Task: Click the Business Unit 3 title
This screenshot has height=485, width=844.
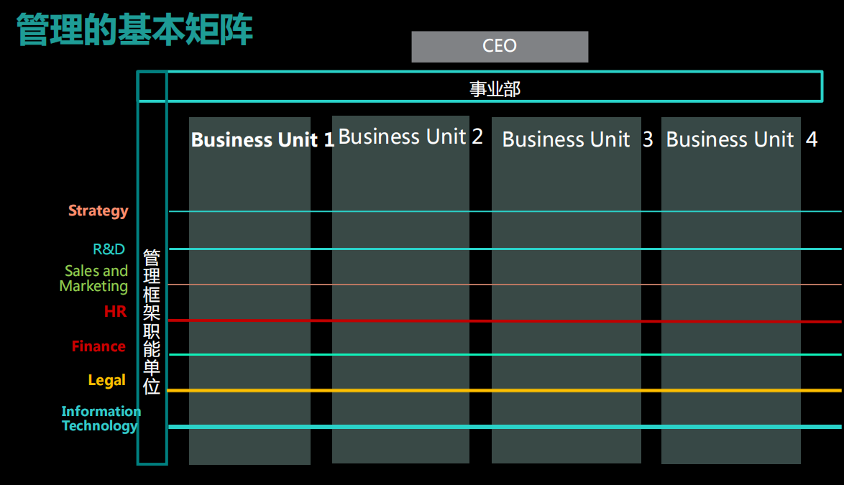Action: 577,139
